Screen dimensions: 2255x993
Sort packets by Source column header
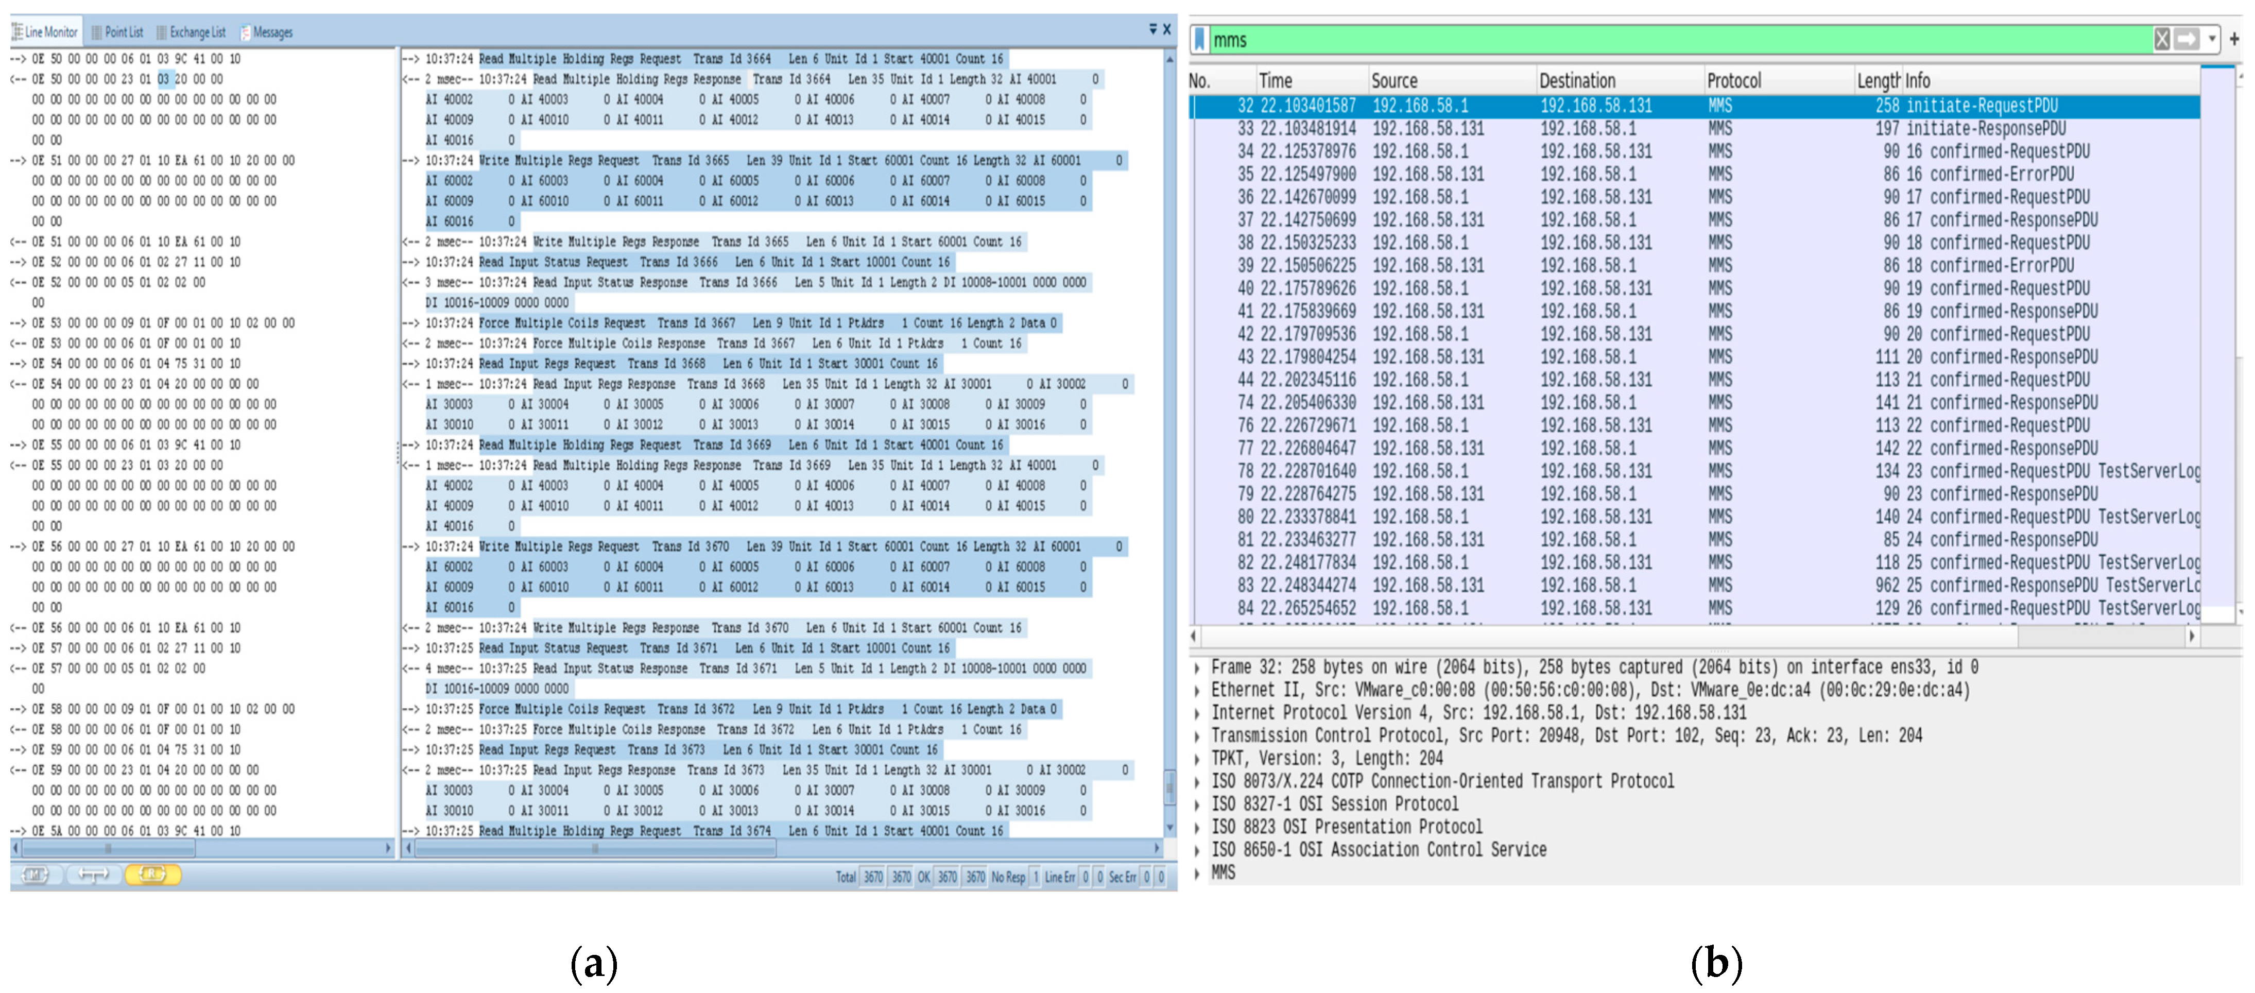(x=1393, y=80)
